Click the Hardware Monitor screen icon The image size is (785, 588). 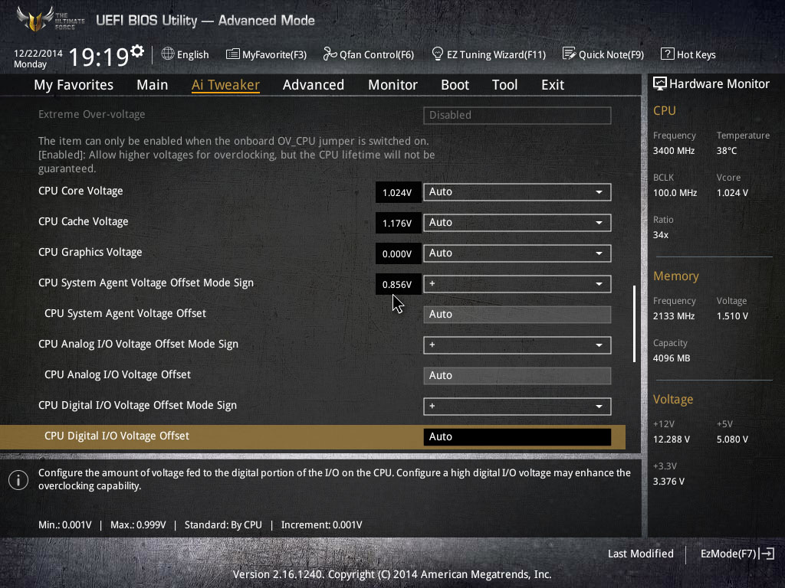click(x=660, y=84)
